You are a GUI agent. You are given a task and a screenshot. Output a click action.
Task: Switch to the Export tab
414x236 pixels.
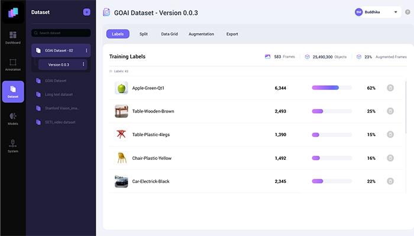tap(232, 34)
